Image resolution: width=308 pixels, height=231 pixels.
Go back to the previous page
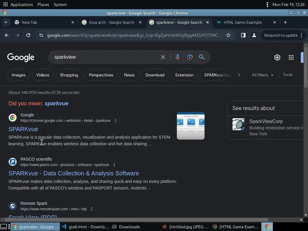(7, 35)
